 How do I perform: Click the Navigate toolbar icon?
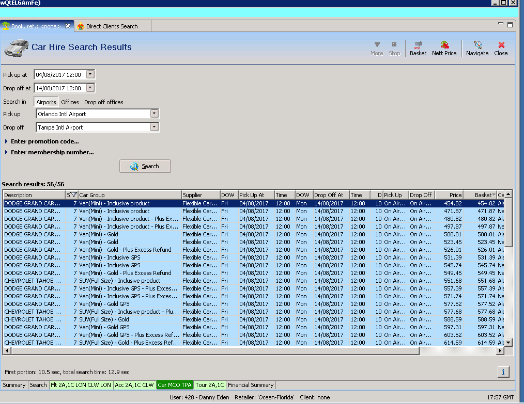click(x=477, y=48)
